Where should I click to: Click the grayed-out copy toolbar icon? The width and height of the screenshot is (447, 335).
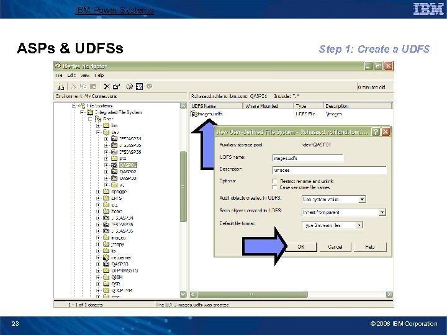[x=83, y=87]
